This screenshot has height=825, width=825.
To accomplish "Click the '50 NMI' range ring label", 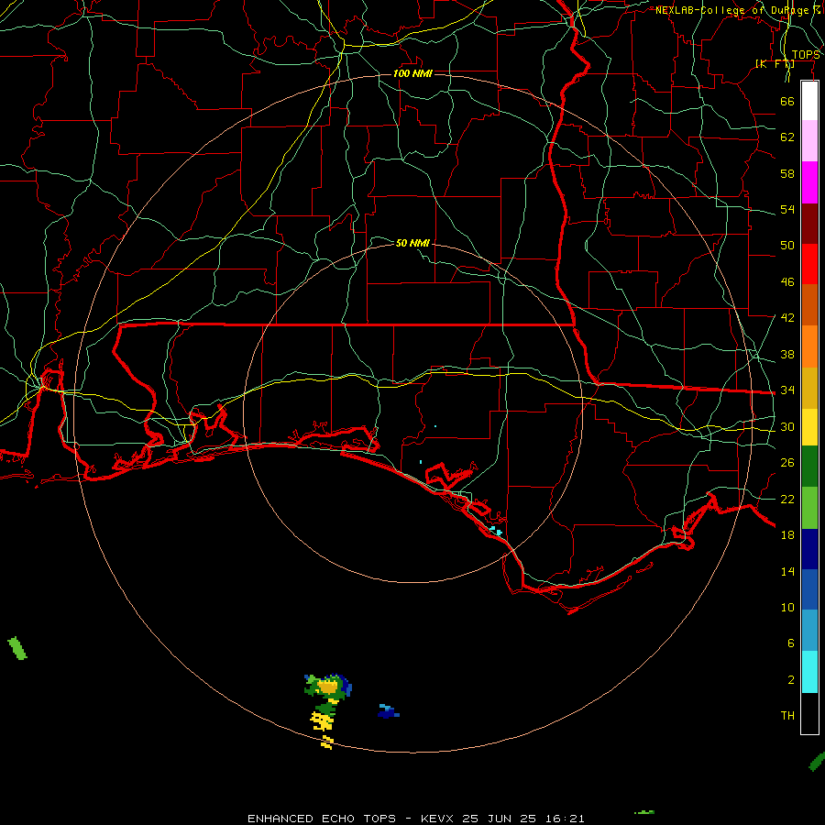I will coord(412,243).
